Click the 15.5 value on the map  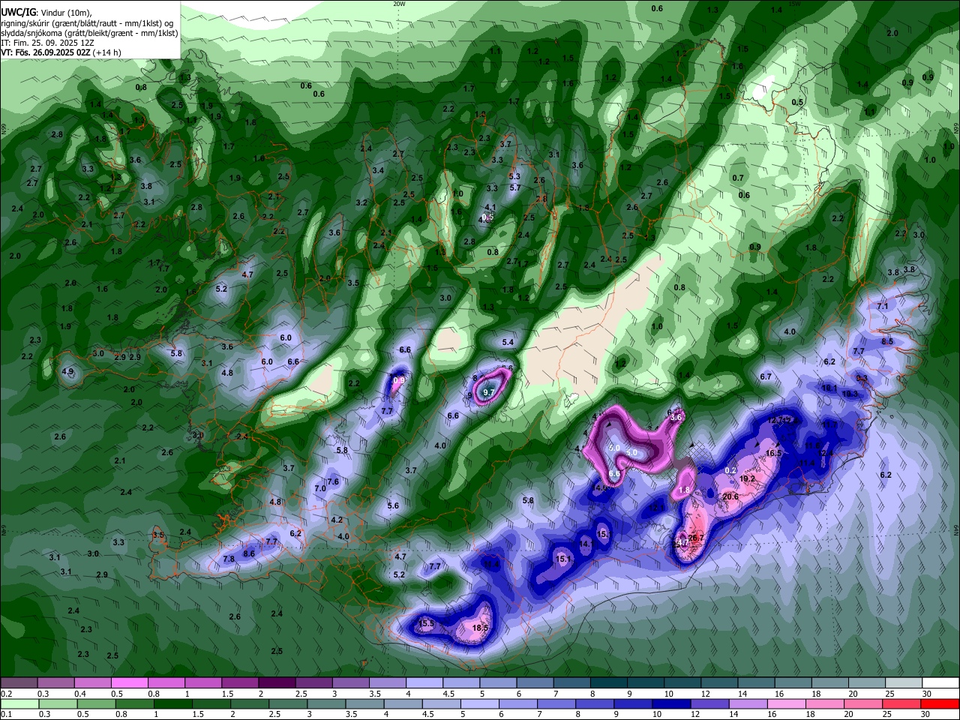(x=427, y=623)
